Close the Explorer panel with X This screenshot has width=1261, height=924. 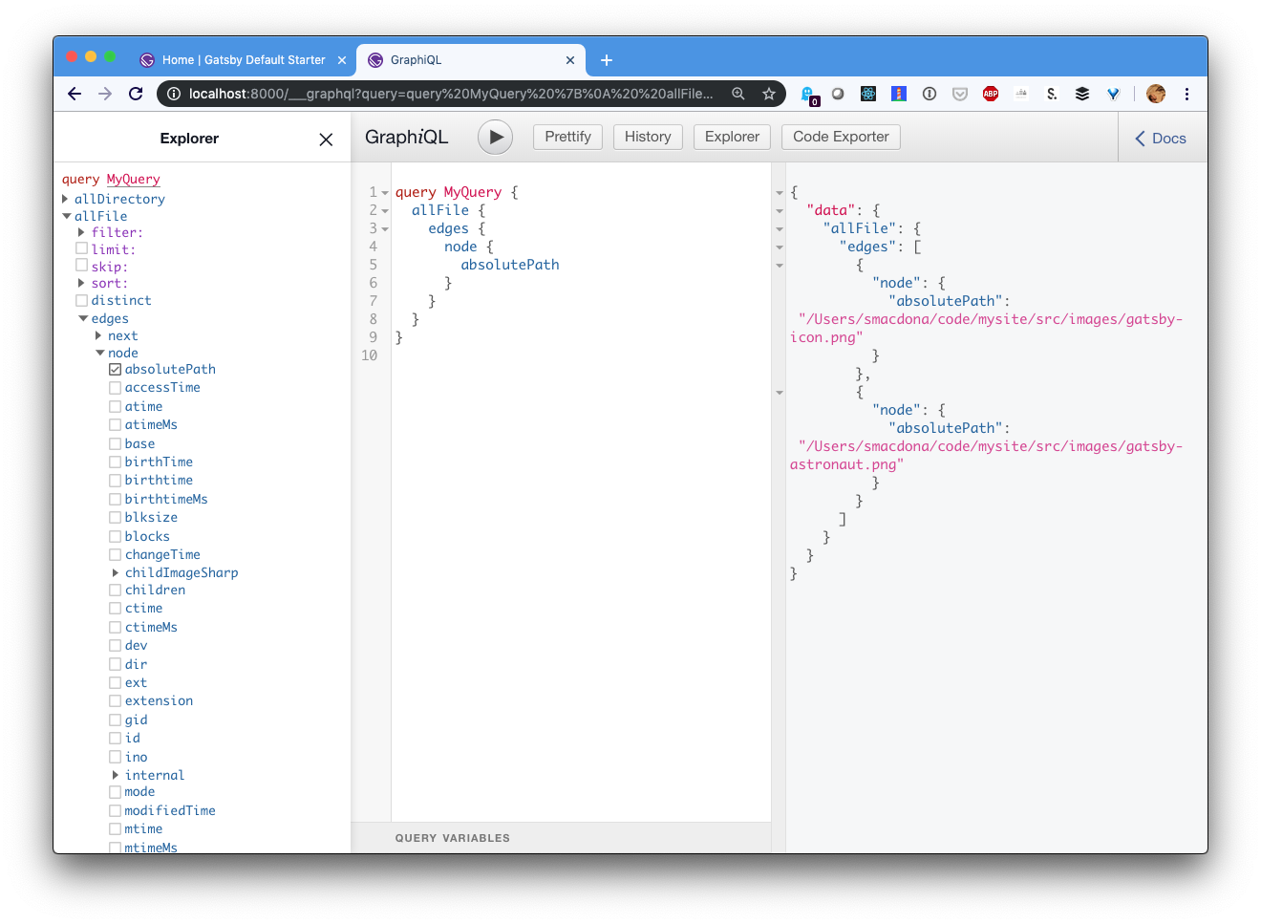[x=326, y=140]
